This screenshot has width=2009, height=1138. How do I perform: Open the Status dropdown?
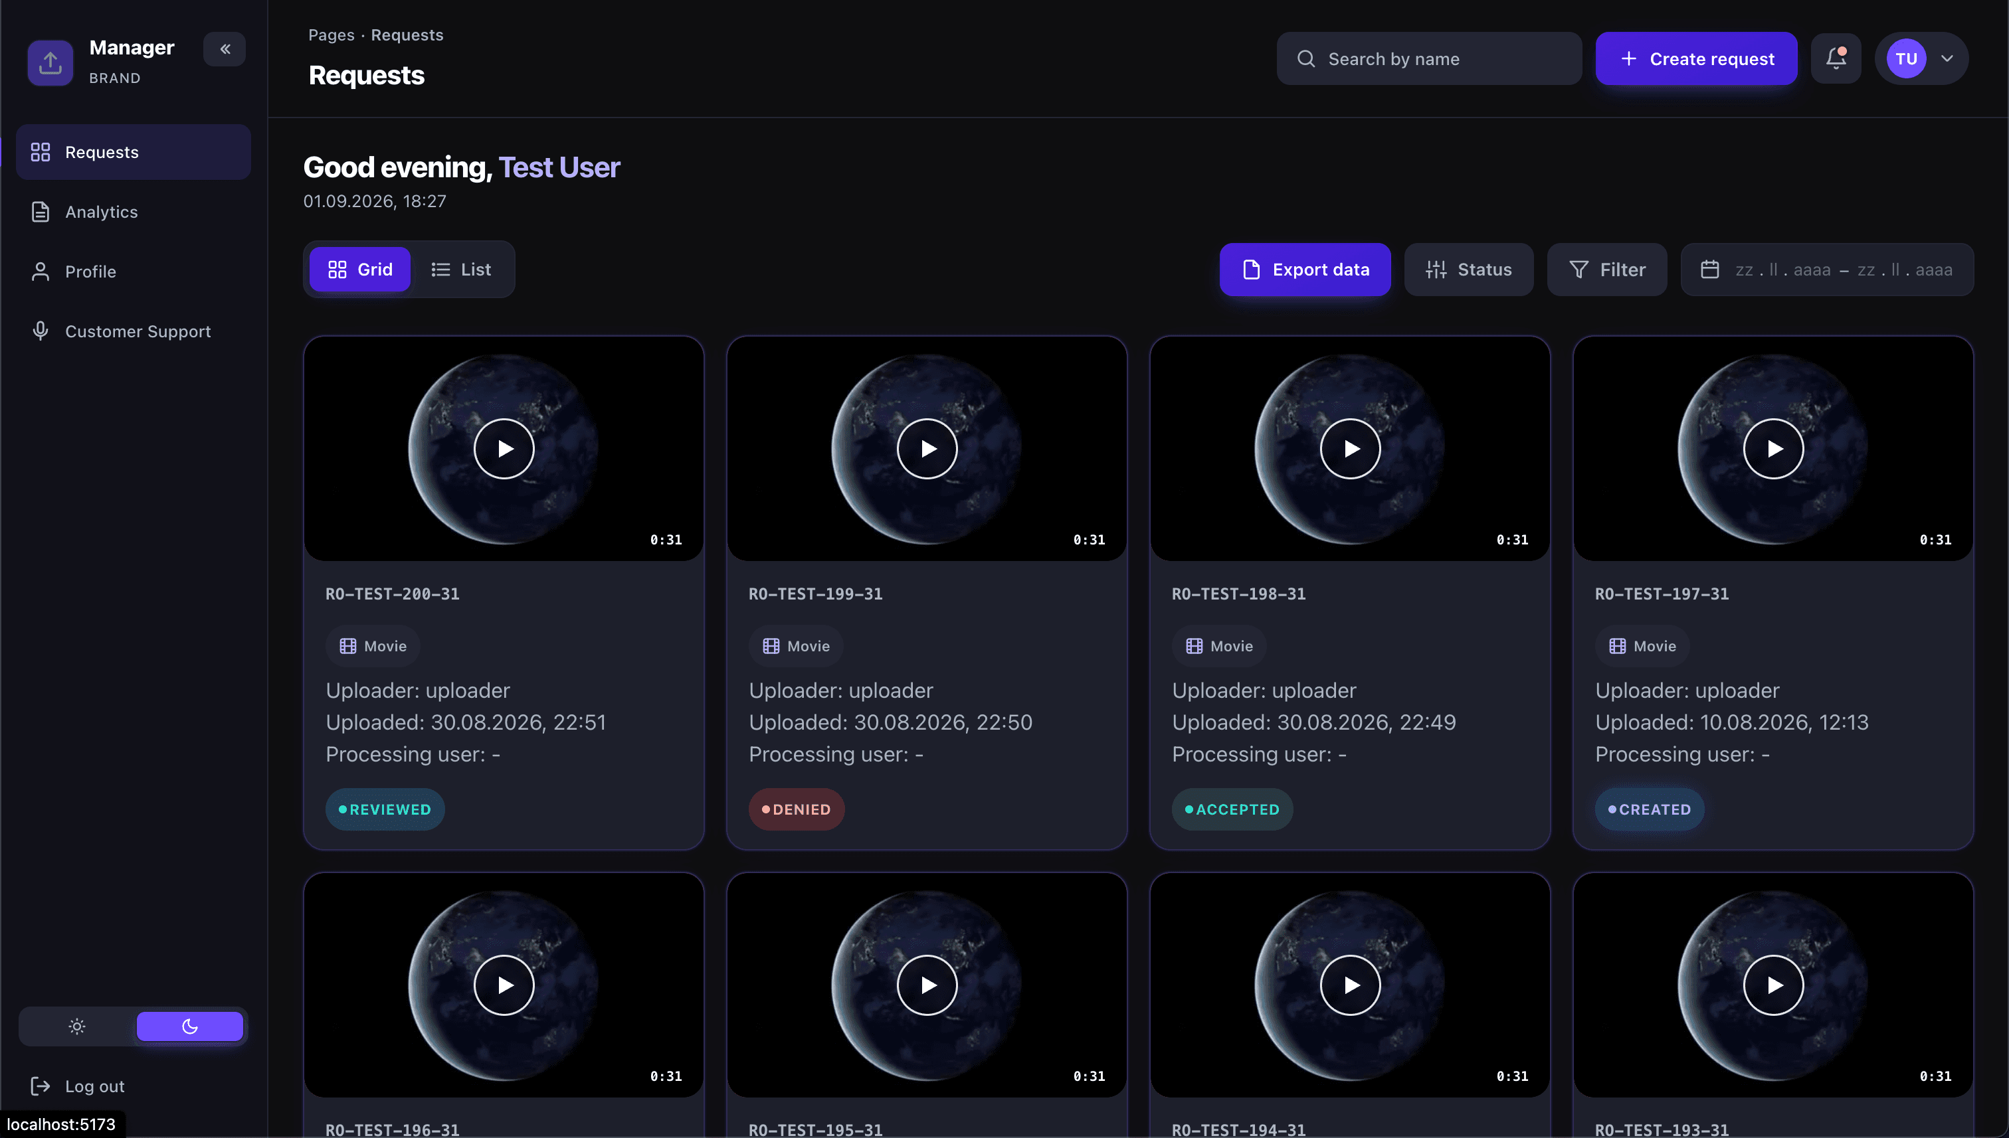[x=1469, y=270]
